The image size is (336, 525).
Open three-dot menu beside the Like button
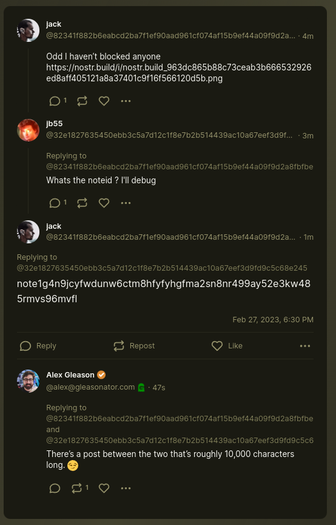(x=305, y=346)
